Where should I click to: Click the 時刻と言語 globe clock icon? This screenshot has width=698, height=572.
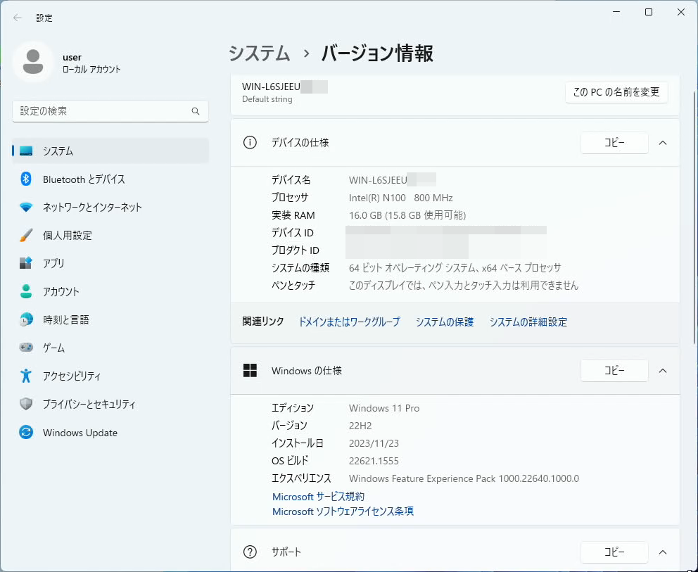pos(26,319)
